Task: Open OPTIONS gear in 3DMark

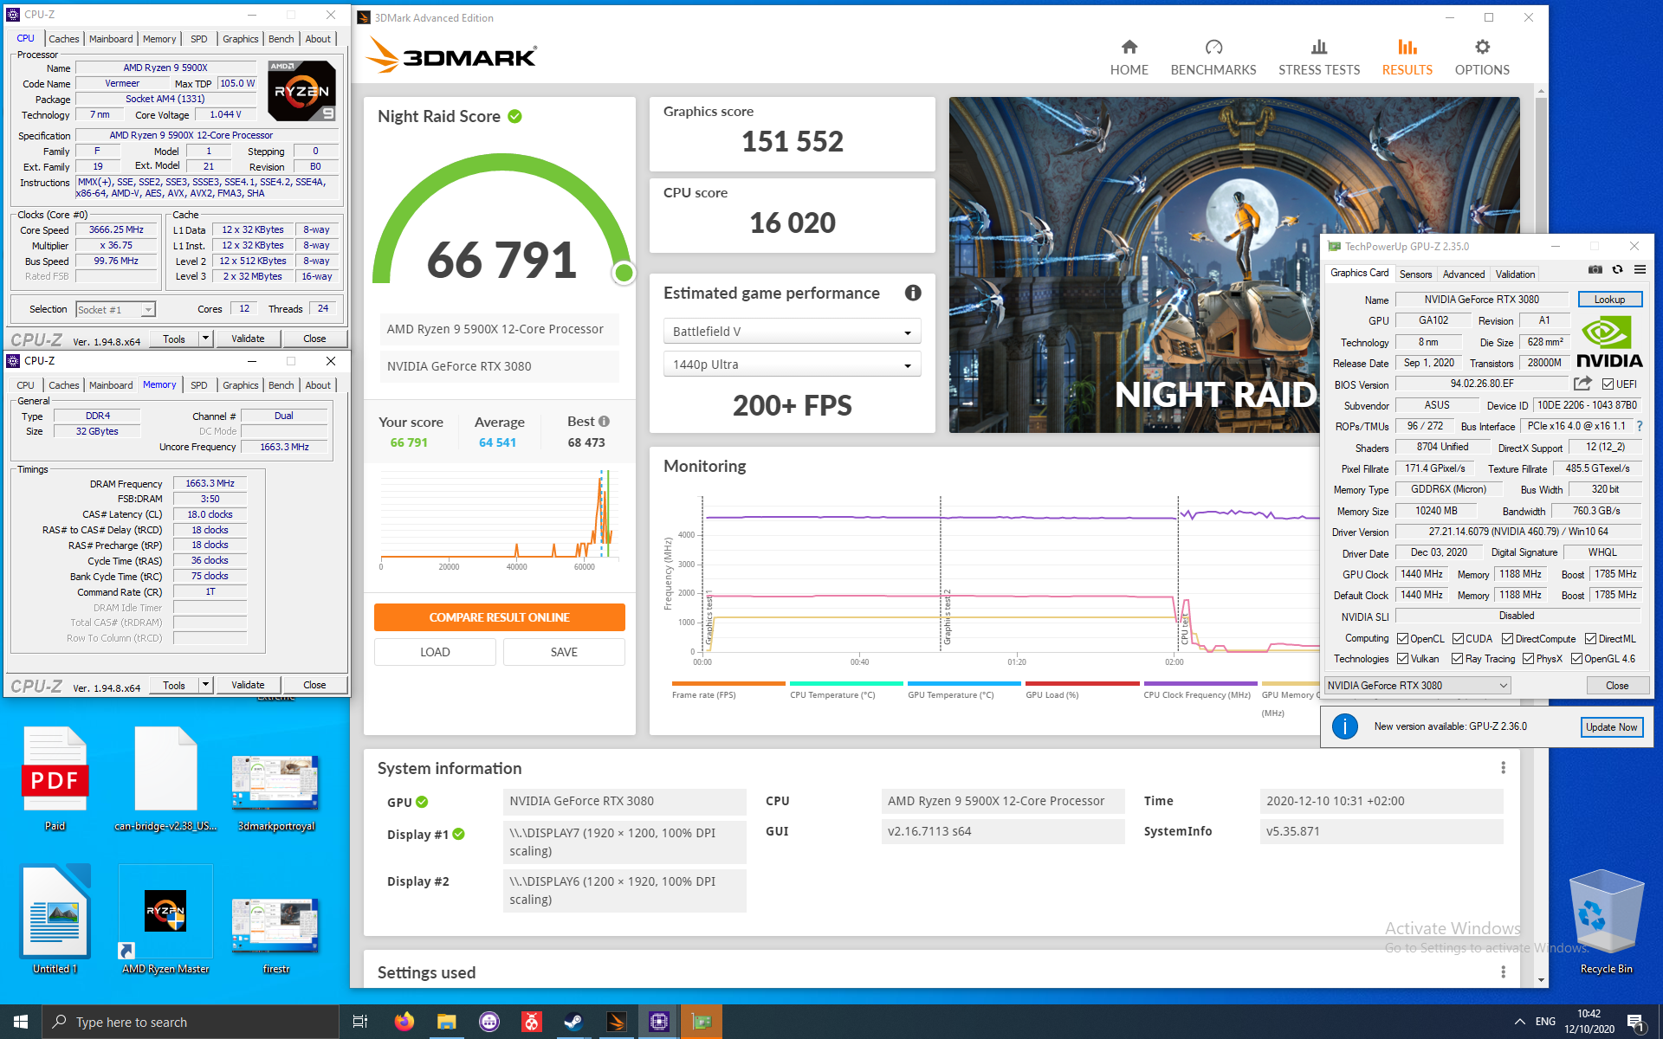Action: [1482, 58]
